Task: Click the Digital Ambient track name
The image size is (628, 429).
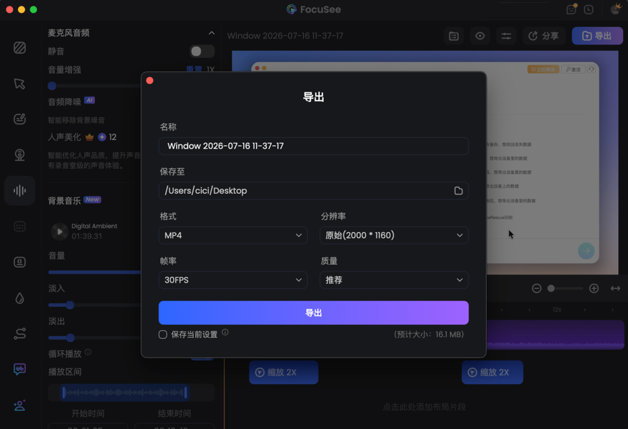Action: (x=94, y=226)
